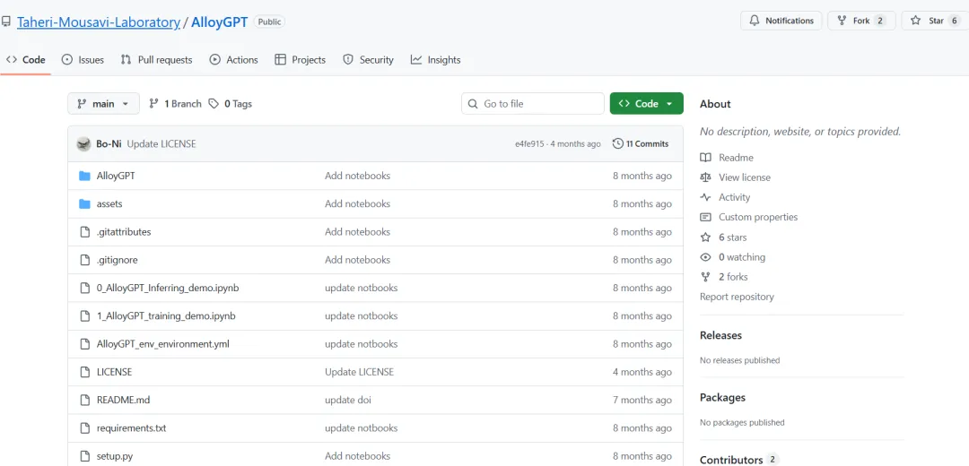969x466 pixels.
Task: Click the Report repository link
Action: pyautogui.click(x=737, y=297)
